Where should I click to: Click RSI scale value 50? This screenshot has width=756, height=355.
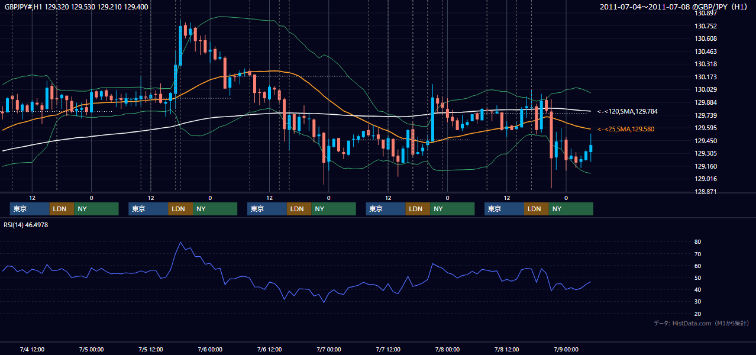698,277
